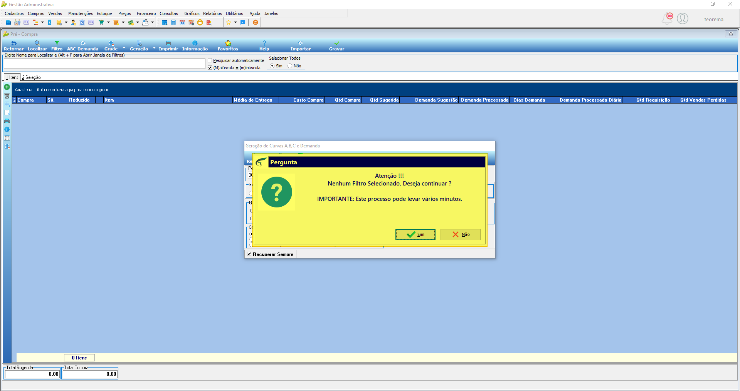Click the Importar button
Viewport: 740px width, 391px height.
[301, 46]
